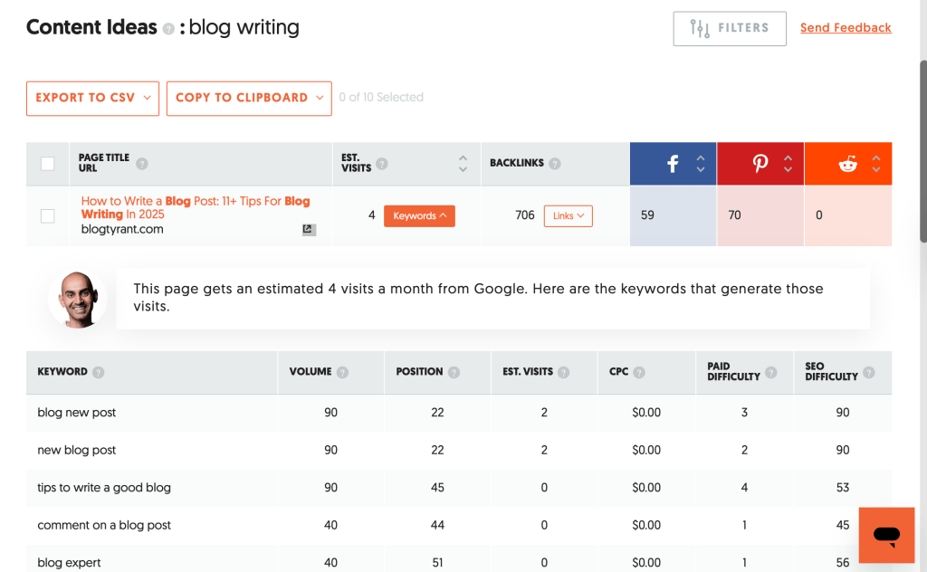
Task: Expand the EXPORT TO CSV dropdown
Action: point(92,98)
